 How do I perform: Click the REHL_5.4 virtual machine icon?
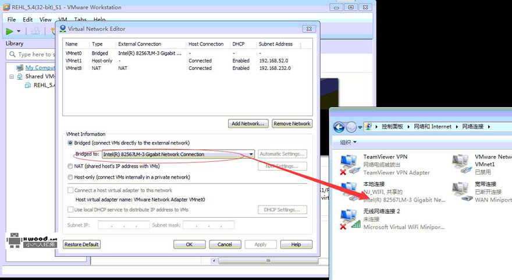point(28,85)
